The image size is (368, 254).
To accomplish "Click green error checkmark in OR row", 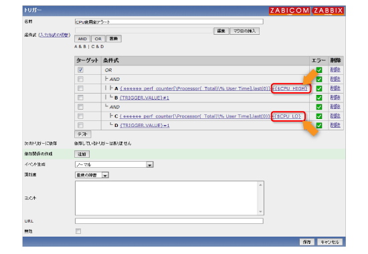I will [x=319, y=70].
